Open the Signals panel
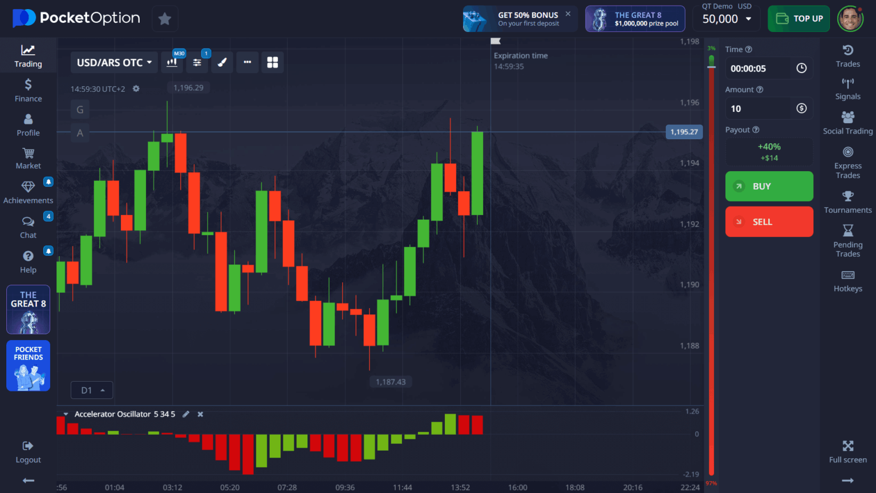 click(847, 90)
